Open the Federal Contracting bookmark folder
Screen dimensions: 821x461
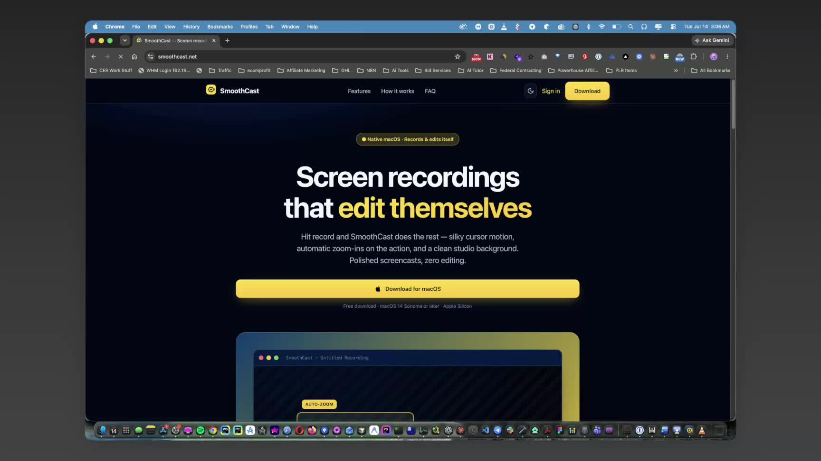pos(516,70)
